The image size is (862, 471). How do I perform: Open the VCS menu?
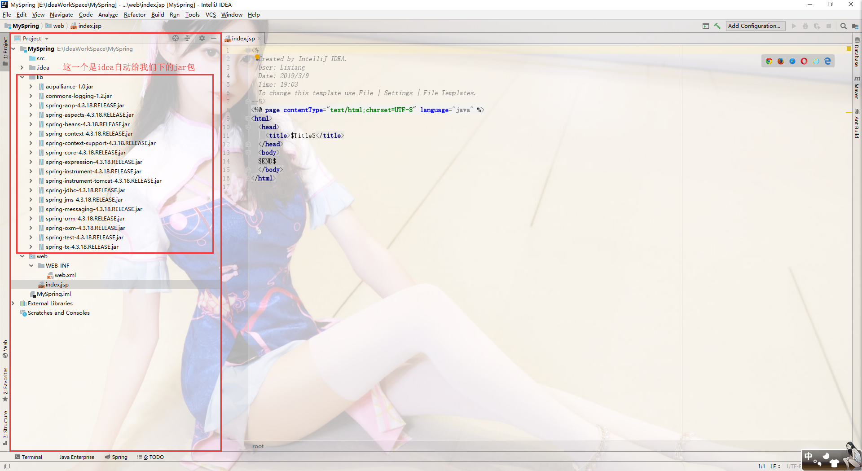(x=211, y=15)
